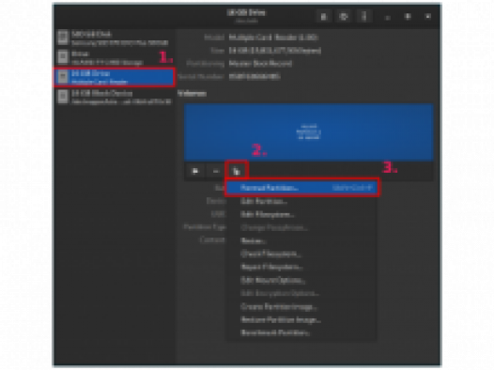Choose Create Partition Image… from the menu
The height and width of the screenshot is (370, 494).
click(301, 306)
